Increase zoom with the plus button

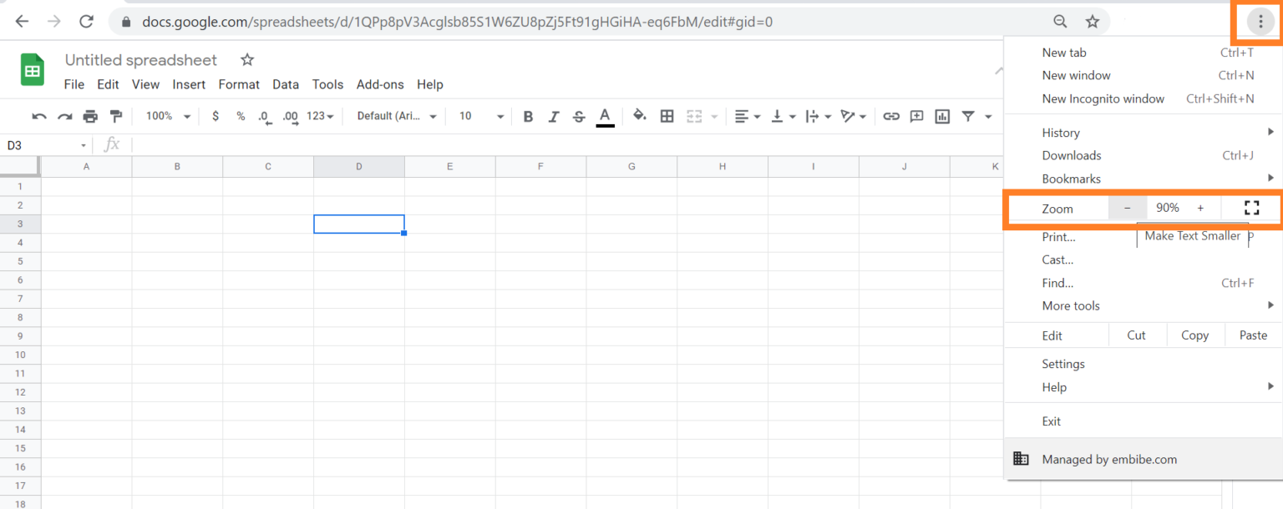coord(1200,208)
